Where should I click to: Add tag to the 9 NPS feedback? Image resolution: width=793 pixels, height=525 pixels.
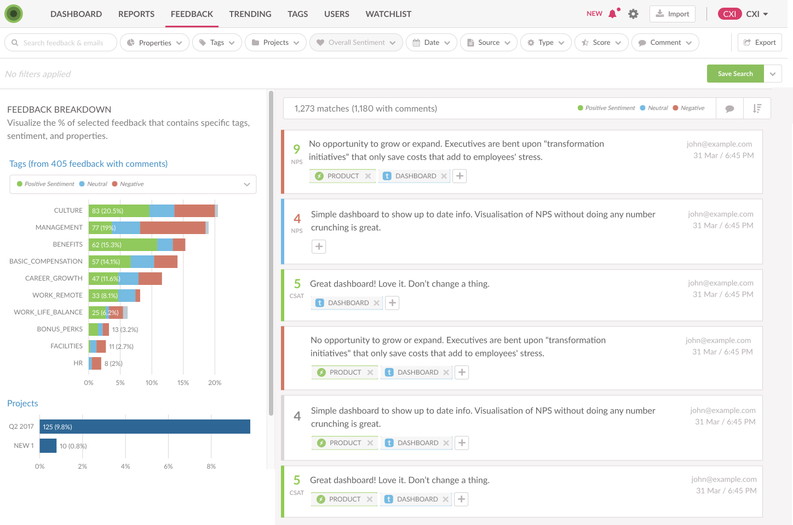click(x=460, y=176)
